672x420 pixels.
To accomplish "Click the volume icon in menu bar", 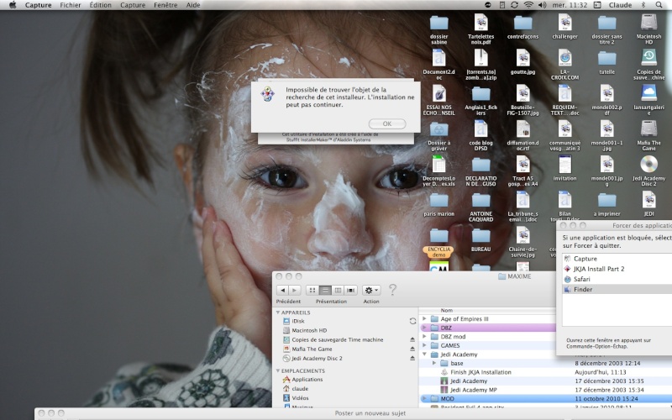I will tap(542, 5).
